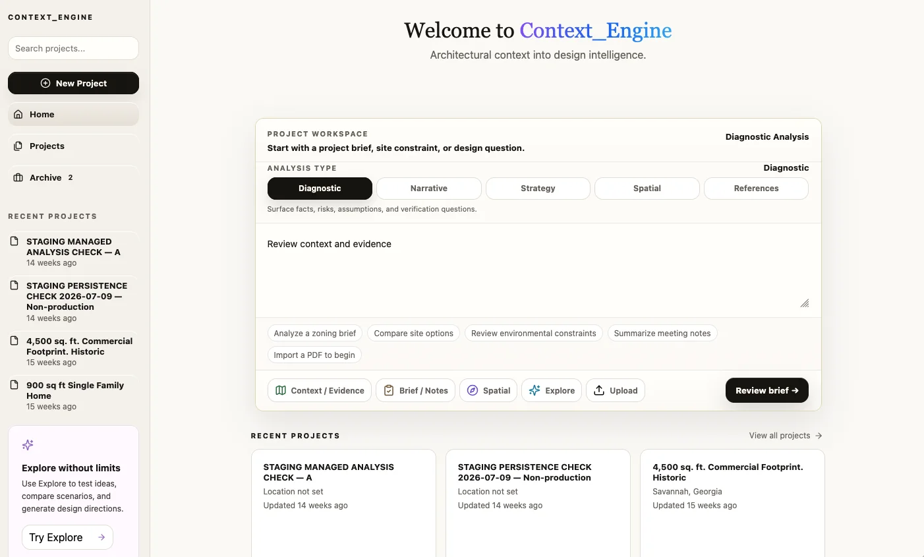Focus the Search projects field
The width and height of the screenshot is (924, 557).
tap(73, 48)
